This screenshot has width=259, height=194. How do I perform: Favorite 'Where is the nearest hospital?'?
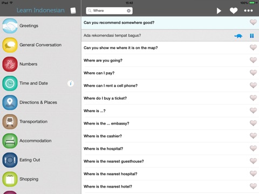(253, 174)
